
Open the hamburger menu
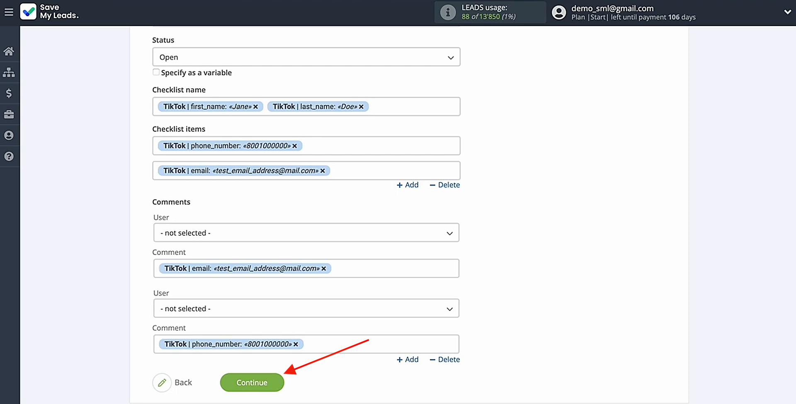pos(9,12)
